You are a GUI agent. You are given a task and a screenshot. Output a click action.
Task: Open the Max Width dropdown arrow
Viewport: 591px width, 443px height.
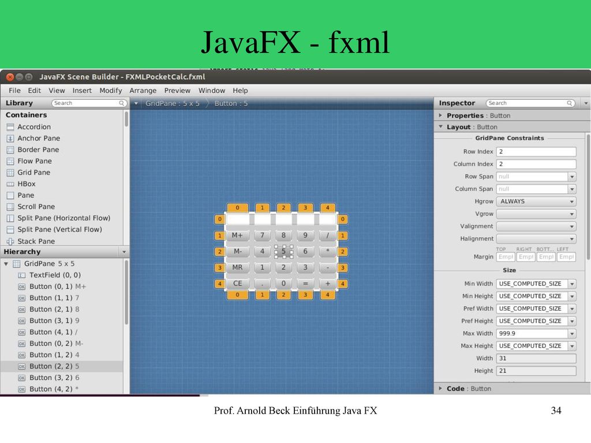tap(572, 333)
